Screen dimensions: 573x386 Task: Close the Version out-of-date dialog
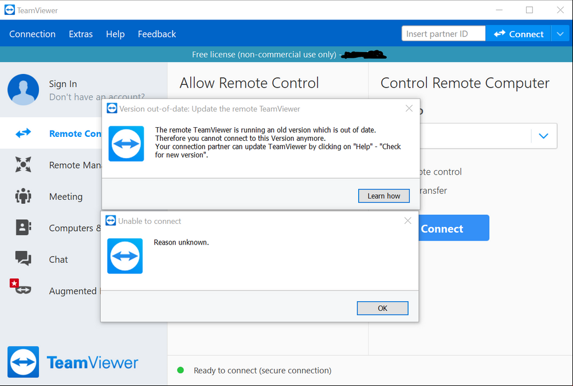tap(409, 108)
